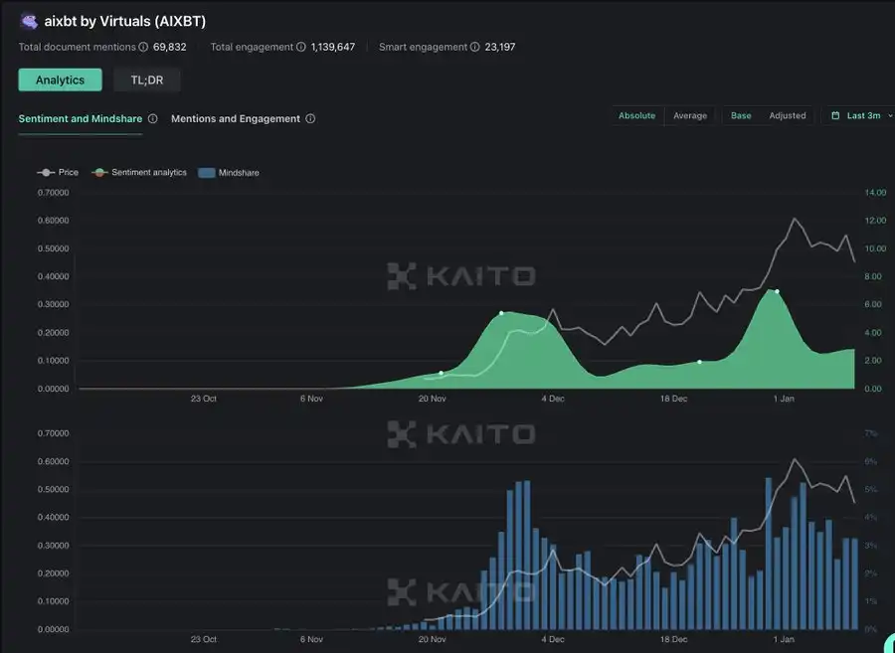Switch to Mentions and Engagement tab
Screen dimensions: 895x653
[x=235, y=118]
